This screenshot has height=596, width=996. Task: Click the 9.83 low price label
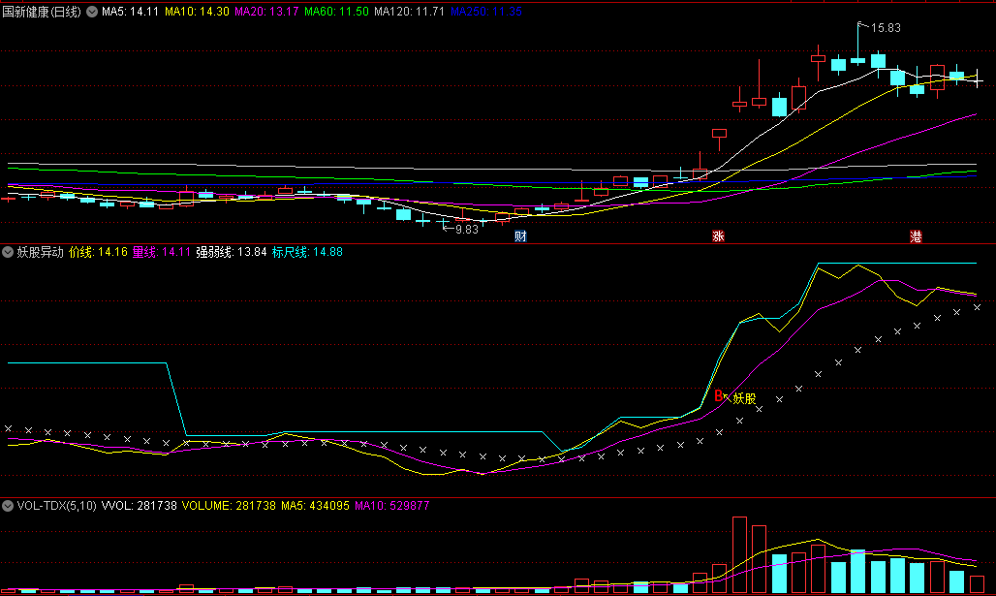pos(467,230)
